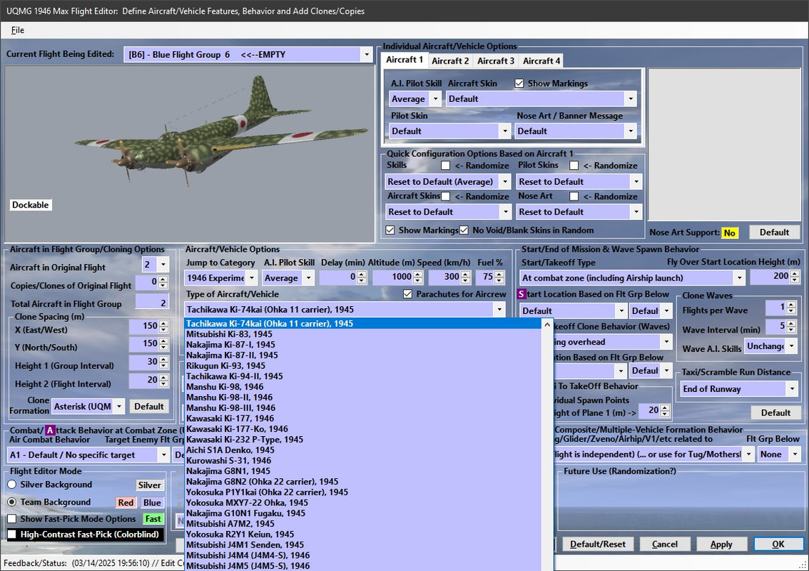Image resolution: width=809 pixels, height=571 pixels.
Task: Toggle the Aircraft Skins Randomize checkbox
Action: point(445,196)
